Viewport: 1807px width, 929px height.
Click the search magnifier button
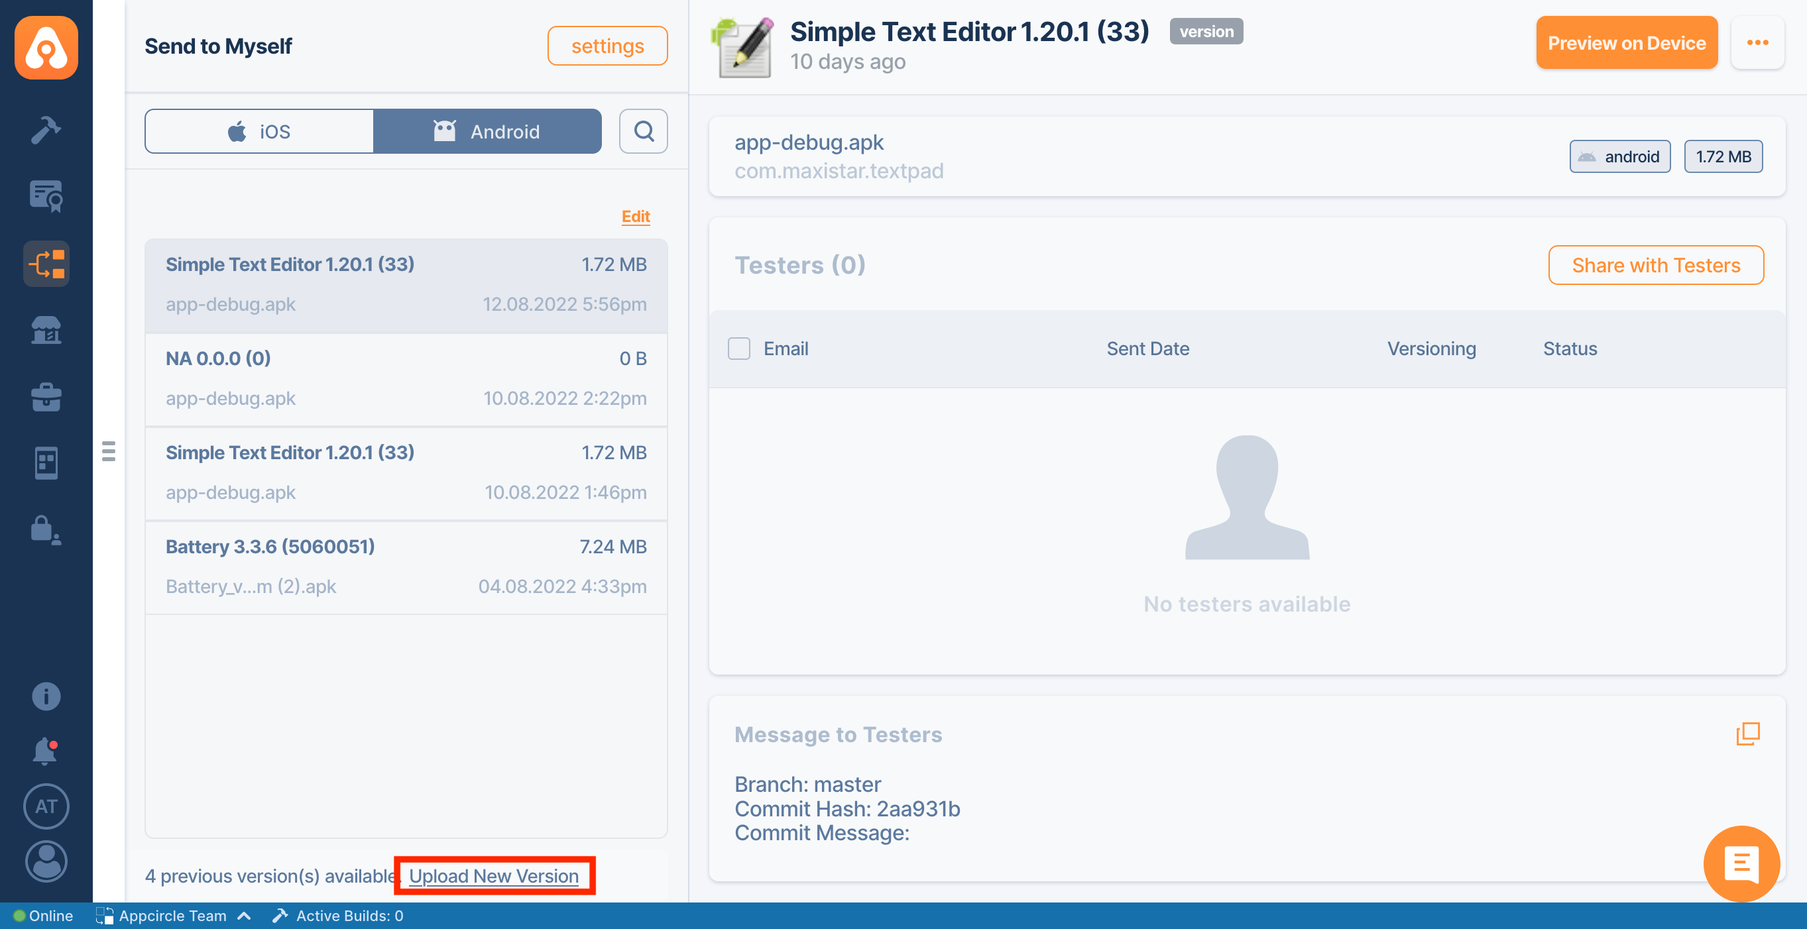point(643,131)
